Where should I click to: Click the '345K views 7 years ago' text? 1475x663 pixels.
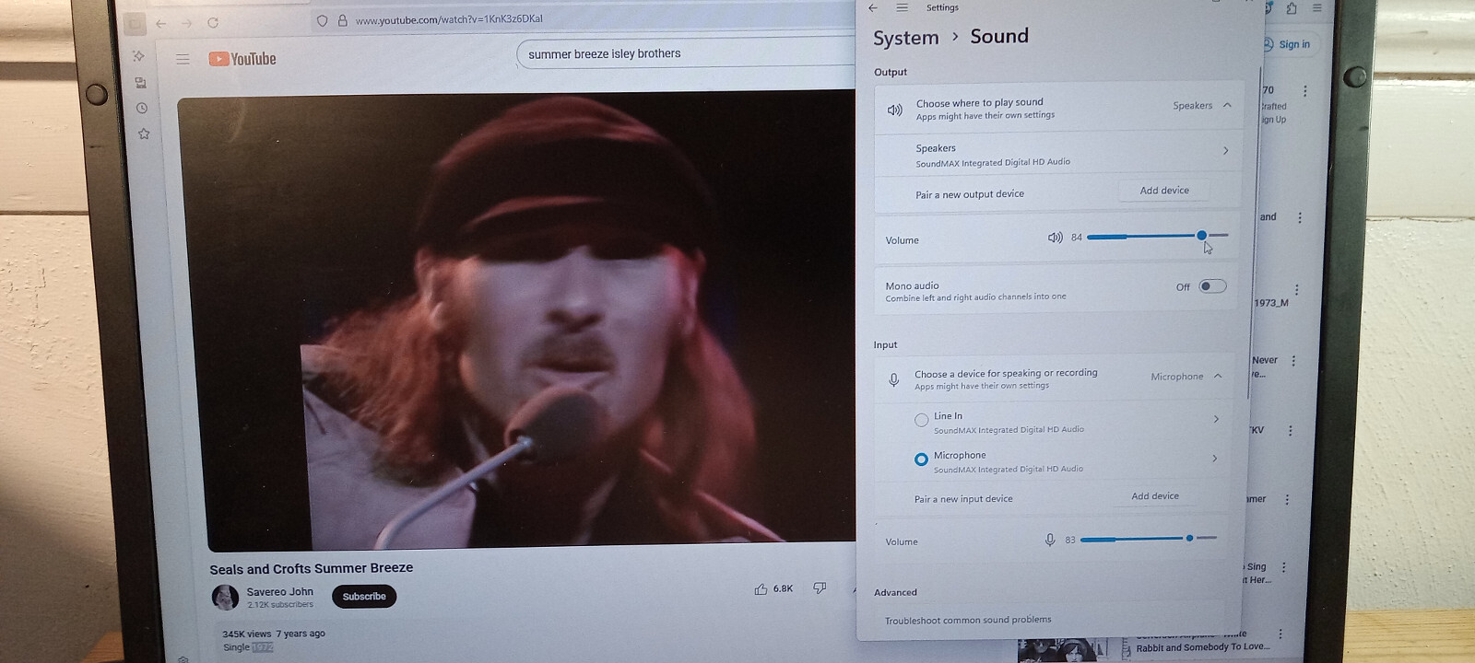pyautogui.click(x=274, y=634)
